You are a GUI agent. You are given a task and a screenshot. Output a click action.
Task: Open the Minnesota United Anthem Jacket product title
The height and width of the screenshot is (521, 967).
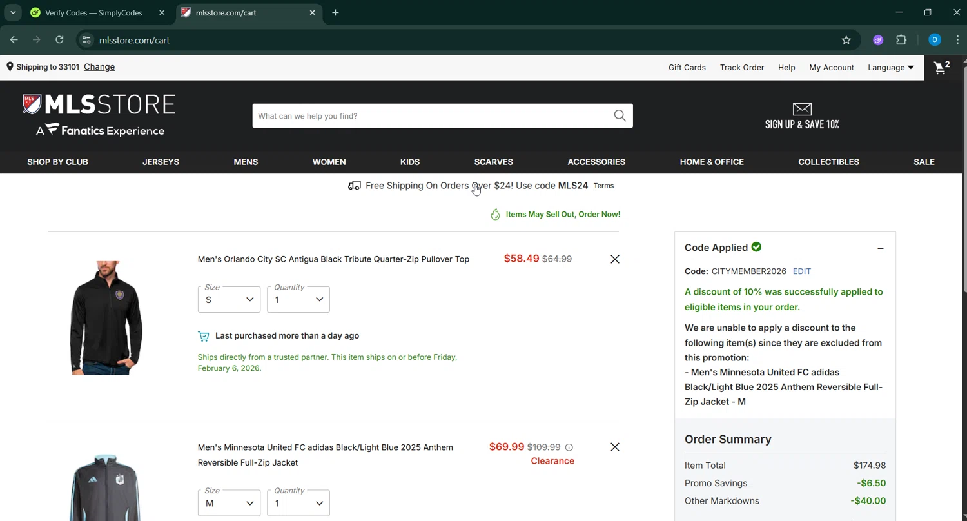point(326,455)
